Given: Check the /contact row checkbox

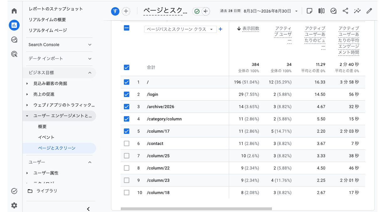Looking at the screenshot, I should coord(127,143).
